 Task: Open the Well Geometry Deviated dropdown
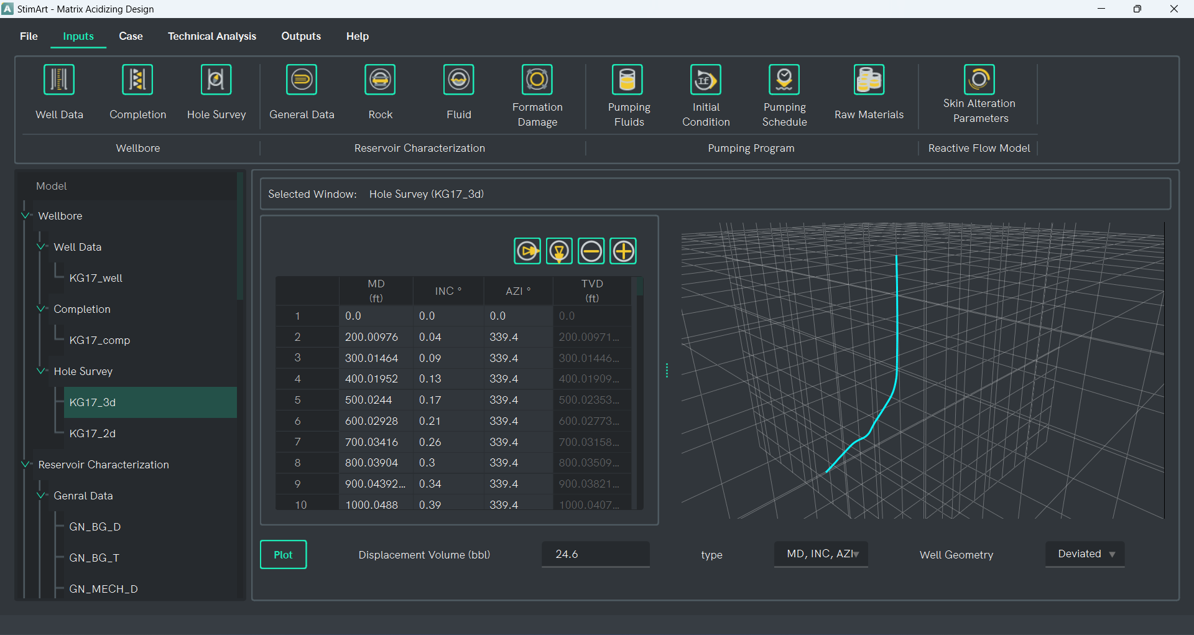[1085, 554]
